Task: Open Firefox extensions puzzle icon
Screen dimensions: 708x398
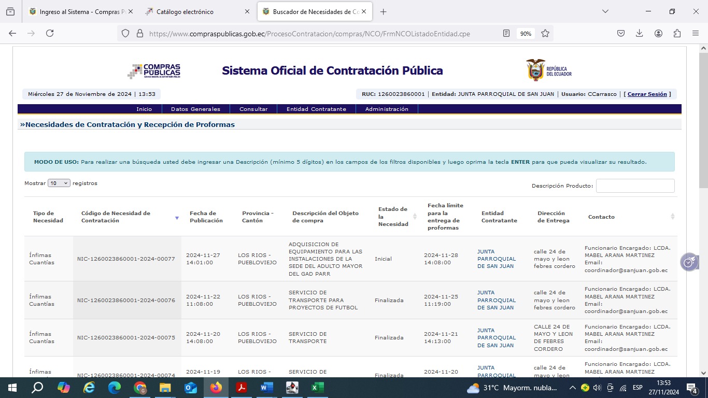Action: point(677,33)
